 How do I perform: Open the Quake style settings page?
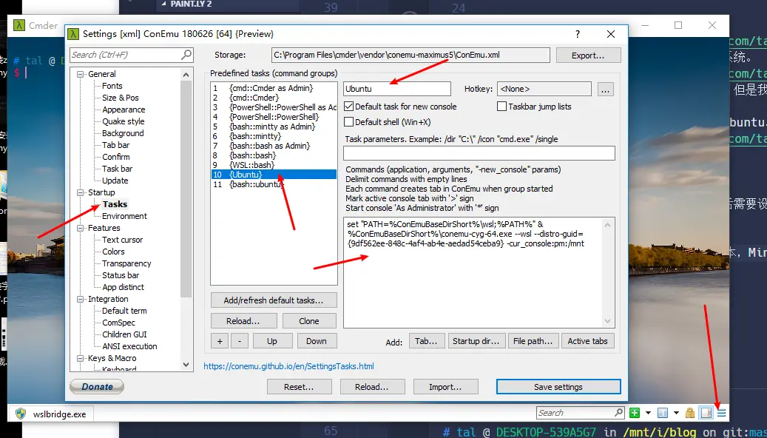pyautogui.click(x=123, y=121)
